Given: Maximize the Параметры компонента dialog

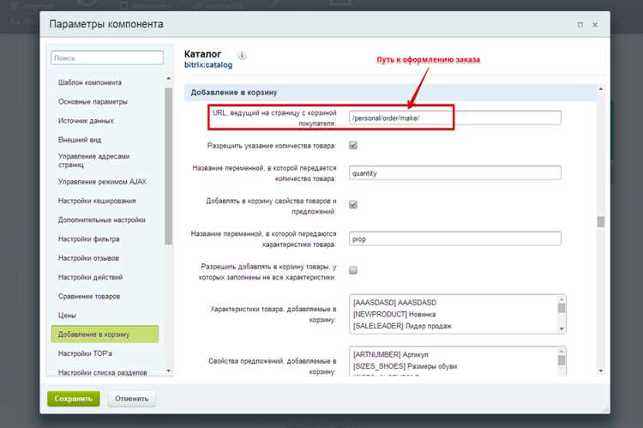Looking at the screenshot, I should tap(580, 25).
